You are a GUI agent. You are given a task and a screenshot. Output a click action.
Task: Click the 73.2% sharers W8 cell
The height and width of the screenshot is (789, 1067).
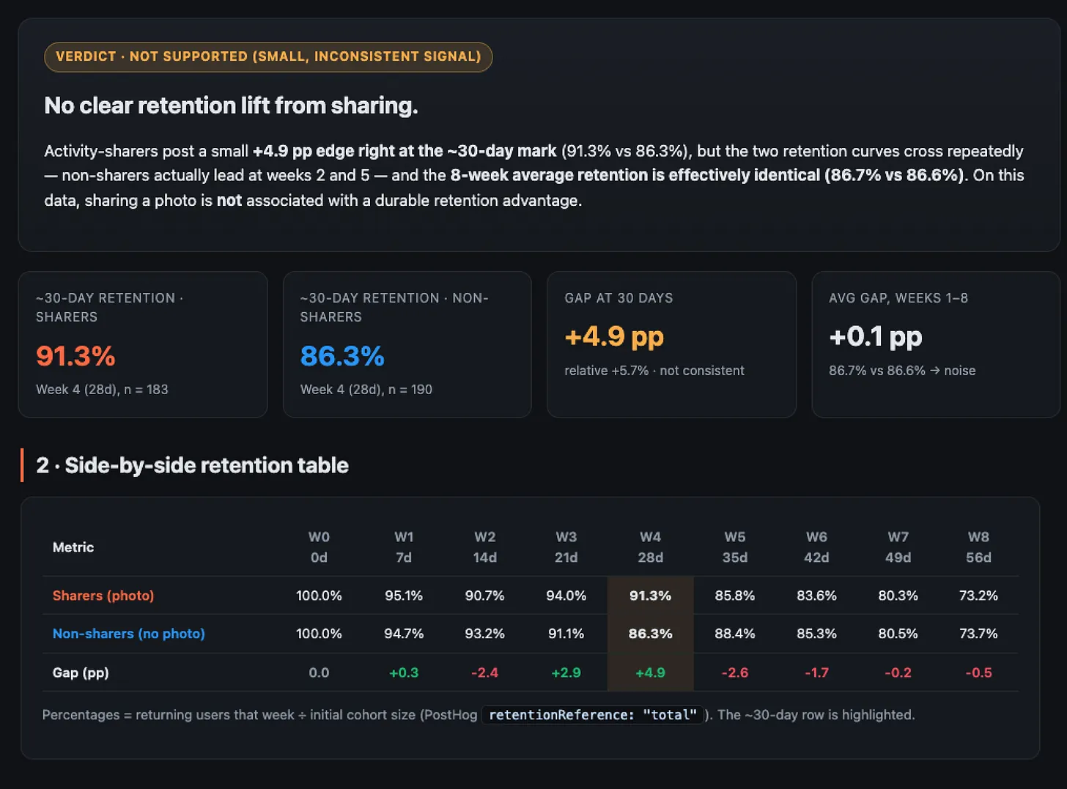click(x=978, y=596)
